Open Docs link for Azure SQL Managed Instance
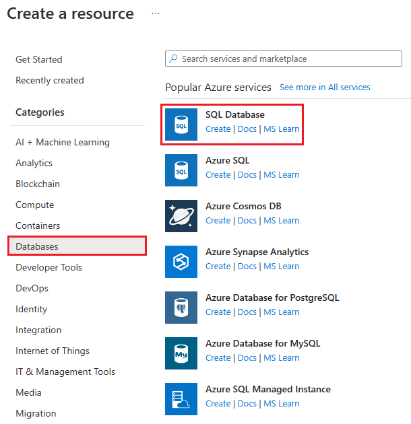The height and width of the screenshot is (424, 411). pos(247,403)
